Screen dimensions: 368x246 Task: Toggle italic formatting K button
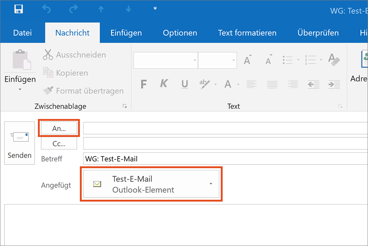click(x=164, y=84)
